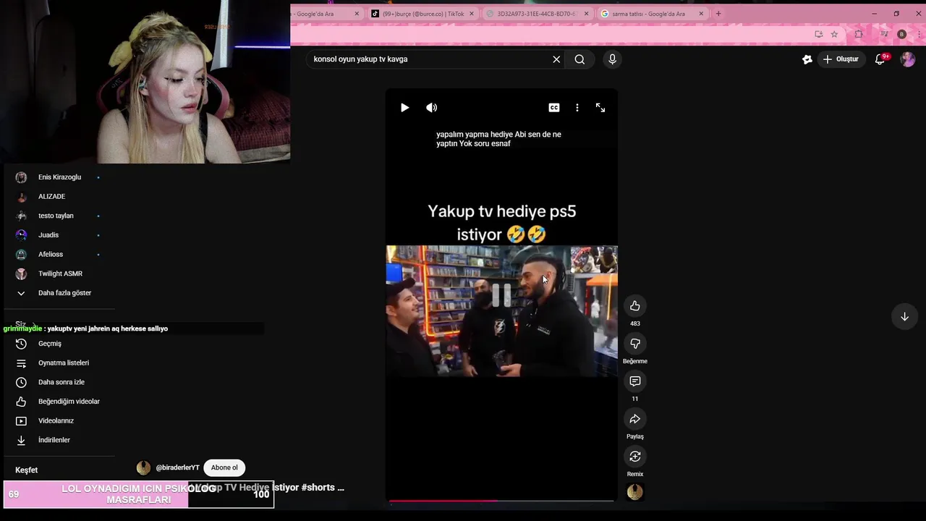Close the TikTok browser tab
Screen dimensions: 926x521
click(472, 14)
